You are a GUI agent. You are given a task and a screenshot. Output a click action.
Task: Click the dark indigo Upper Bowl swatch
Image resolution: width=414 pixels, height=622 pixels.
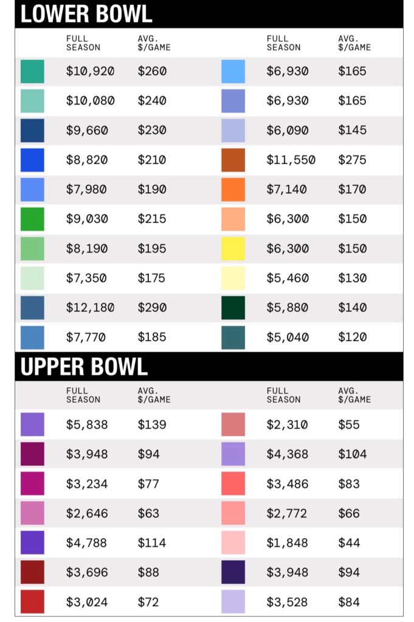(x=233, y=572)
